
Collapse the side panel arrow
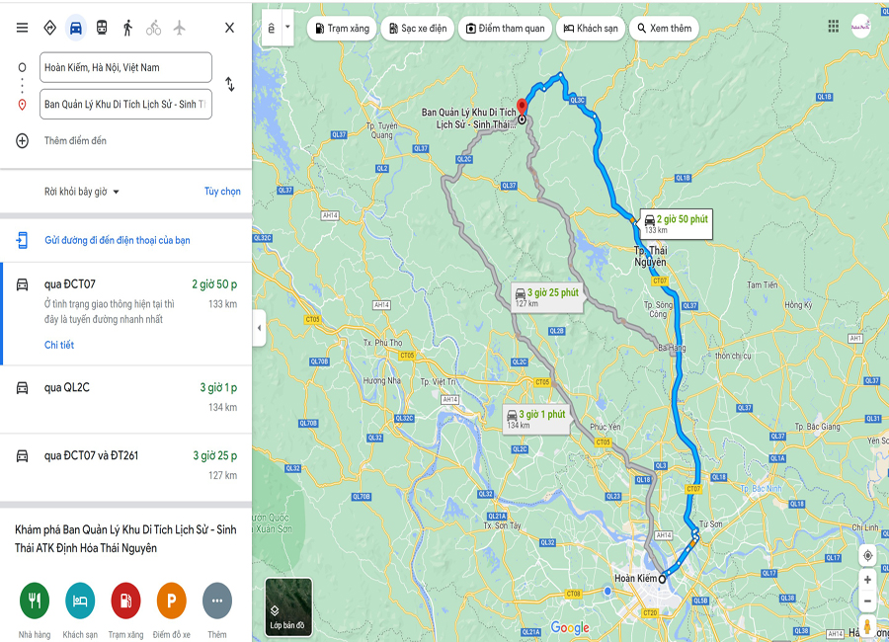[x=259, y=328]
